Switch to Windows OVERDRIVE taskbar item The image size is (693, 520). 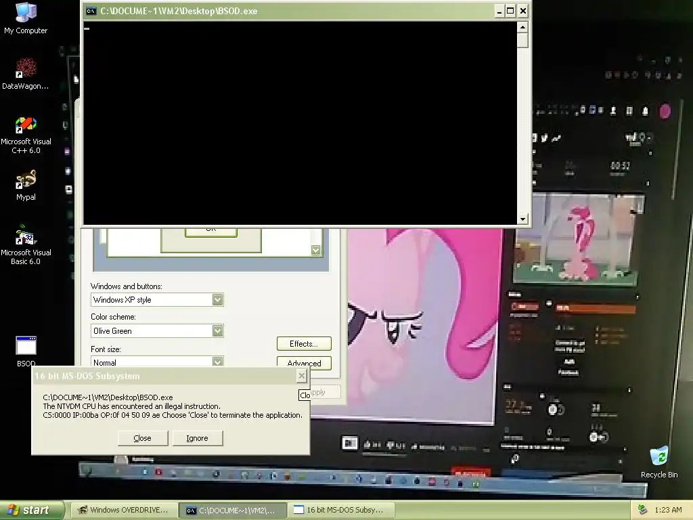point(124,510)
